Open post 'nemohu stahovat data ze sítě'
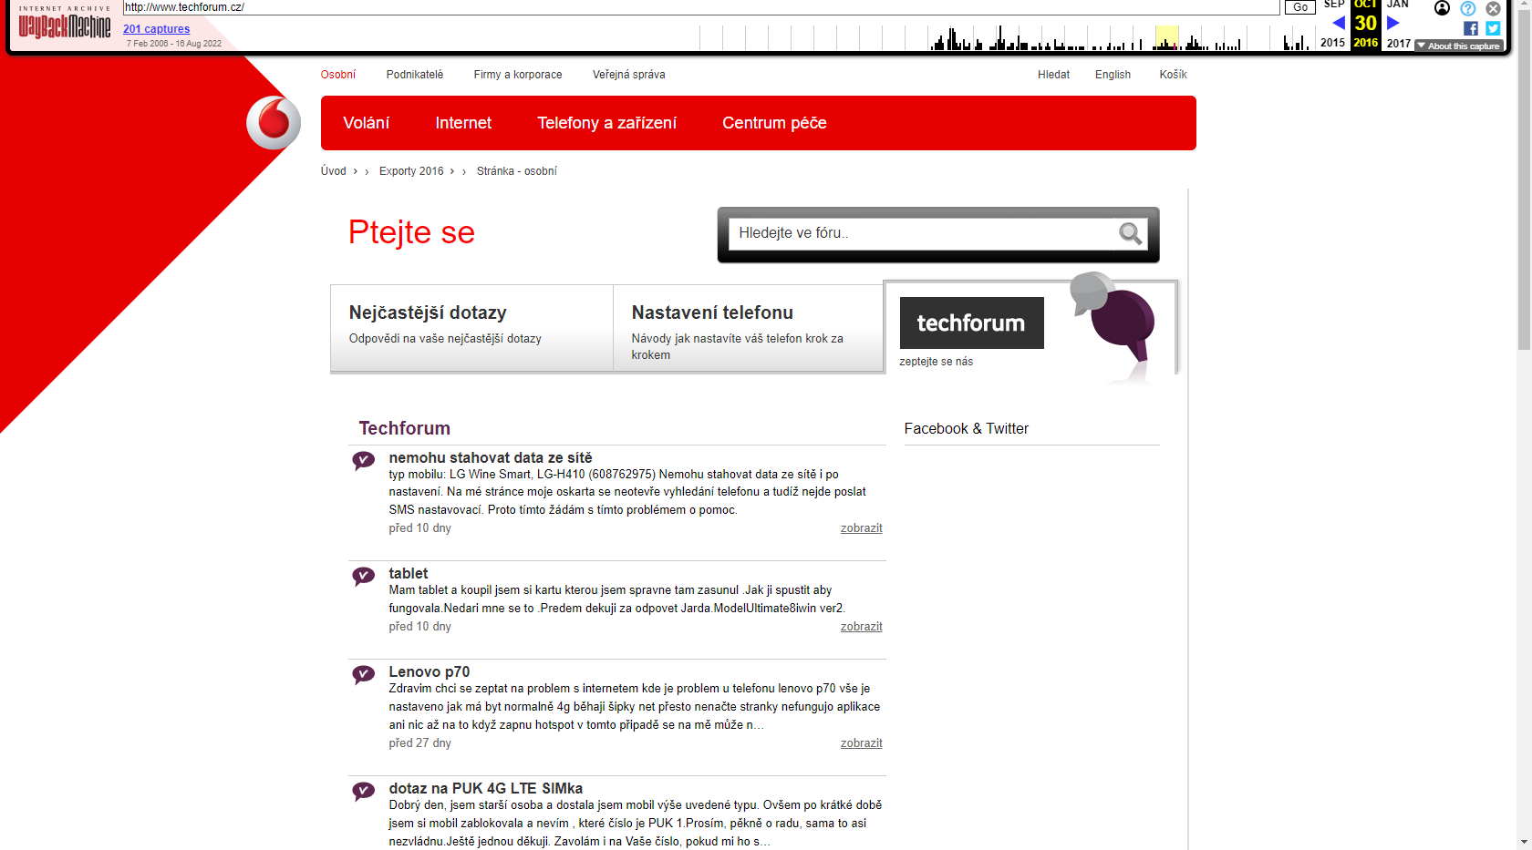Screen dimensions: 1532x850 point(491,457)
